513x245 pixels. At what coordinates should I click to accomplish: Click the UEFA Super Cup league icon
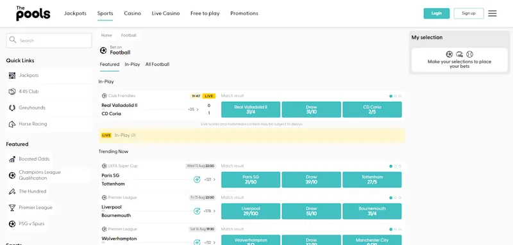click(x=105, y=166)
